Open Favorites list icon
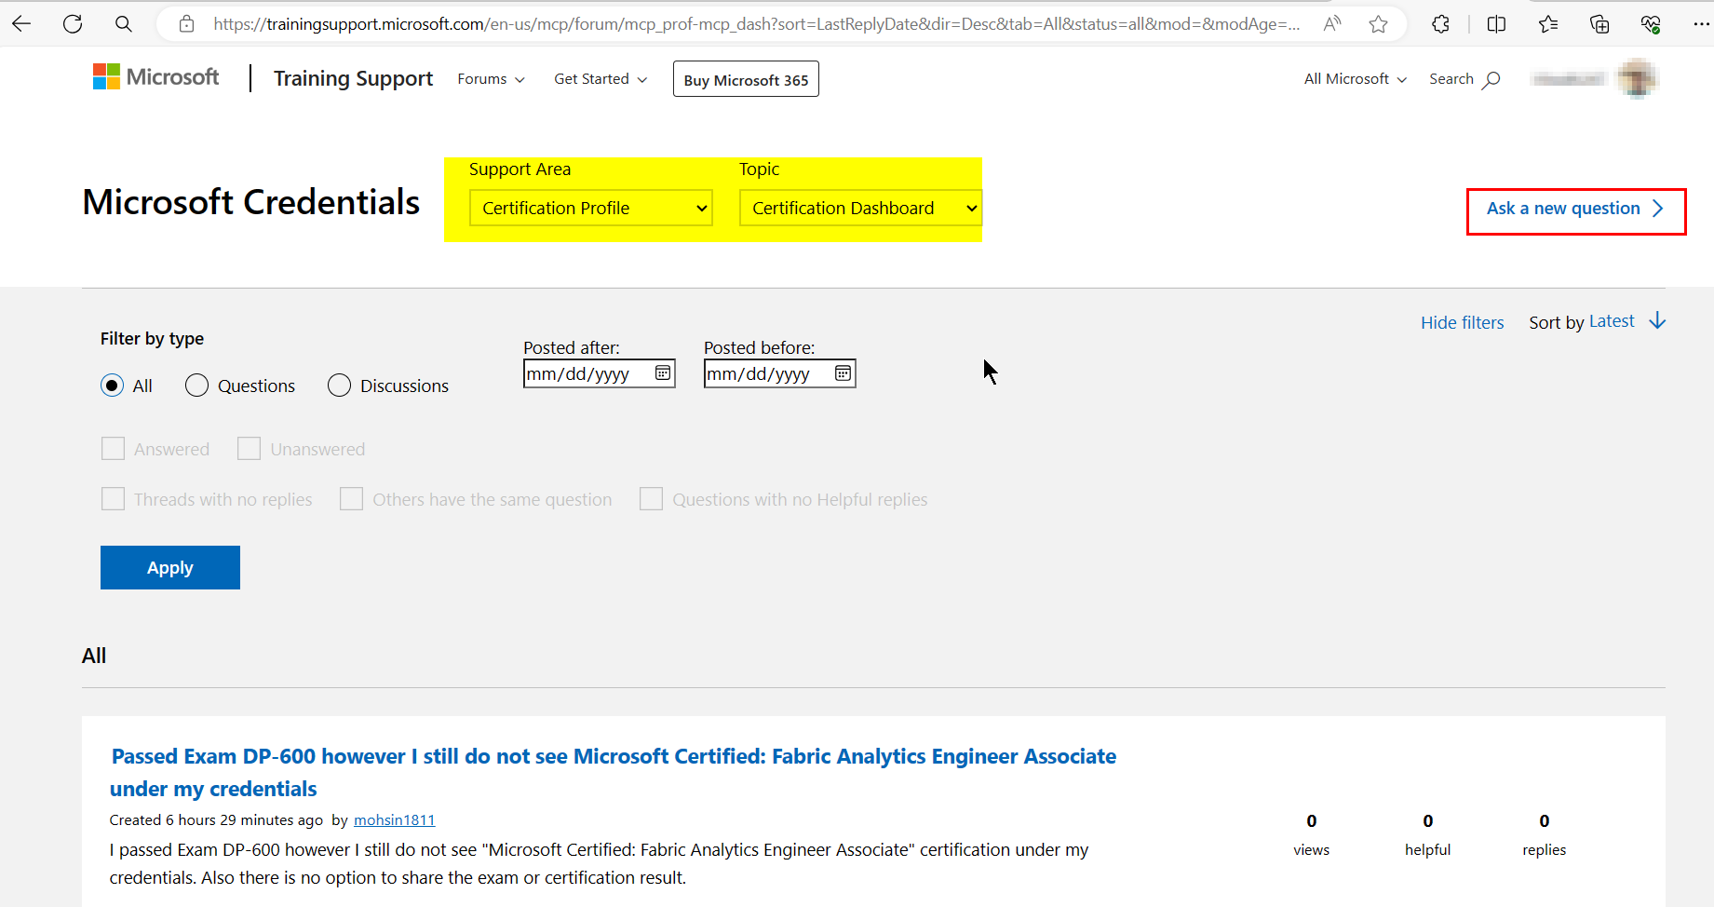 [x=1548, y=24]
